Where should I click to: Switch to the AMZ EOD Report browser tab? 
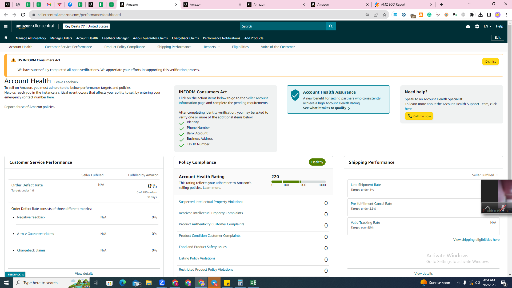[403, 5]
